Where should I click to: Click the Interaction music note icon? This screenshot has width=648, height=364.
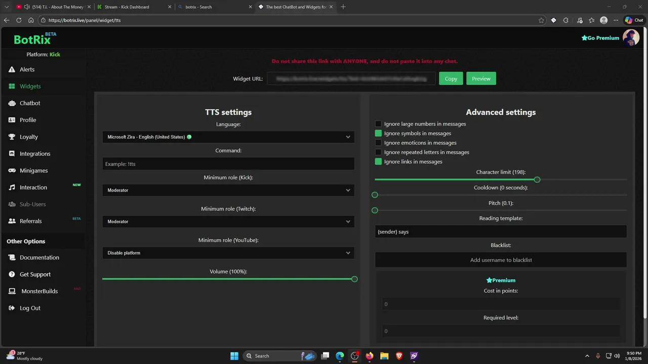[12, 188]
